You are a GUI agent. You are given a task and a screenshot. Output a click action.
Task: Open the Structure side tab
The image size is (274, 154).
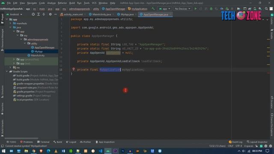2,92
